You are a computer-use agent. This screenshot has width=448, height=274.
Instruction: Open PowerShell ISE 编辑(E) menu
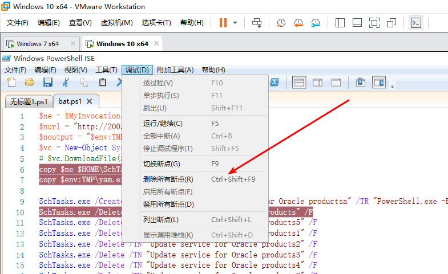[45, 70]
